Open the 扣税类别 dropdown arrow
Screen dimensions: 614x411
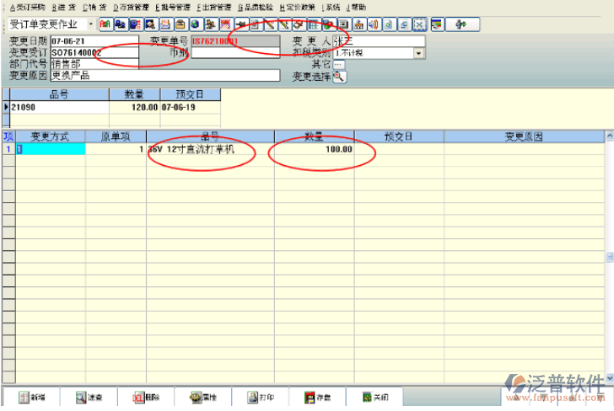tap(419, 53)
